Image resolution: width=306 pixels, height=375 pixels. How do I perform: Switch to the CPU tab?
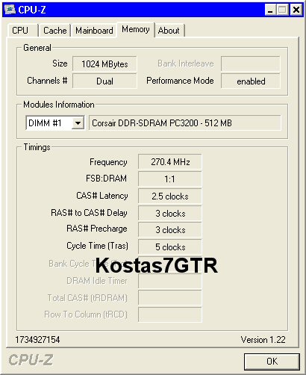20,31
